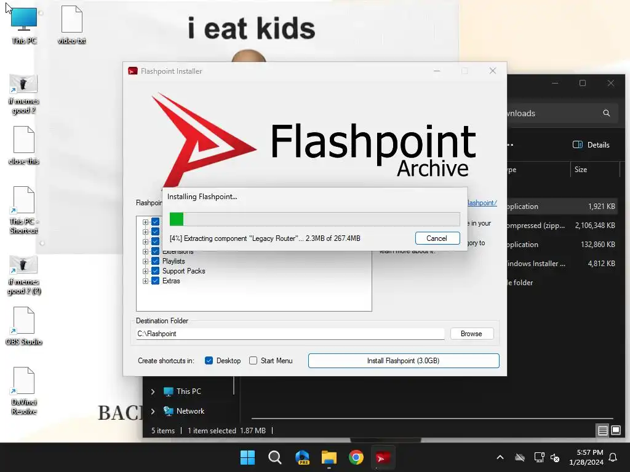The image size is (630, 472).
Task: Edit the C:\Flashpoint destination folder field
Action: click(x=290, y=334)
